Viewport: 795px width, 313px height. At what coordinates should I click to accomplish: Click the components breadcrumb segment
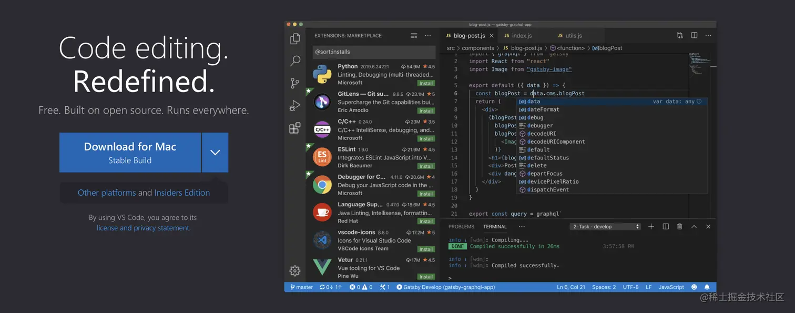coord(478,48)
